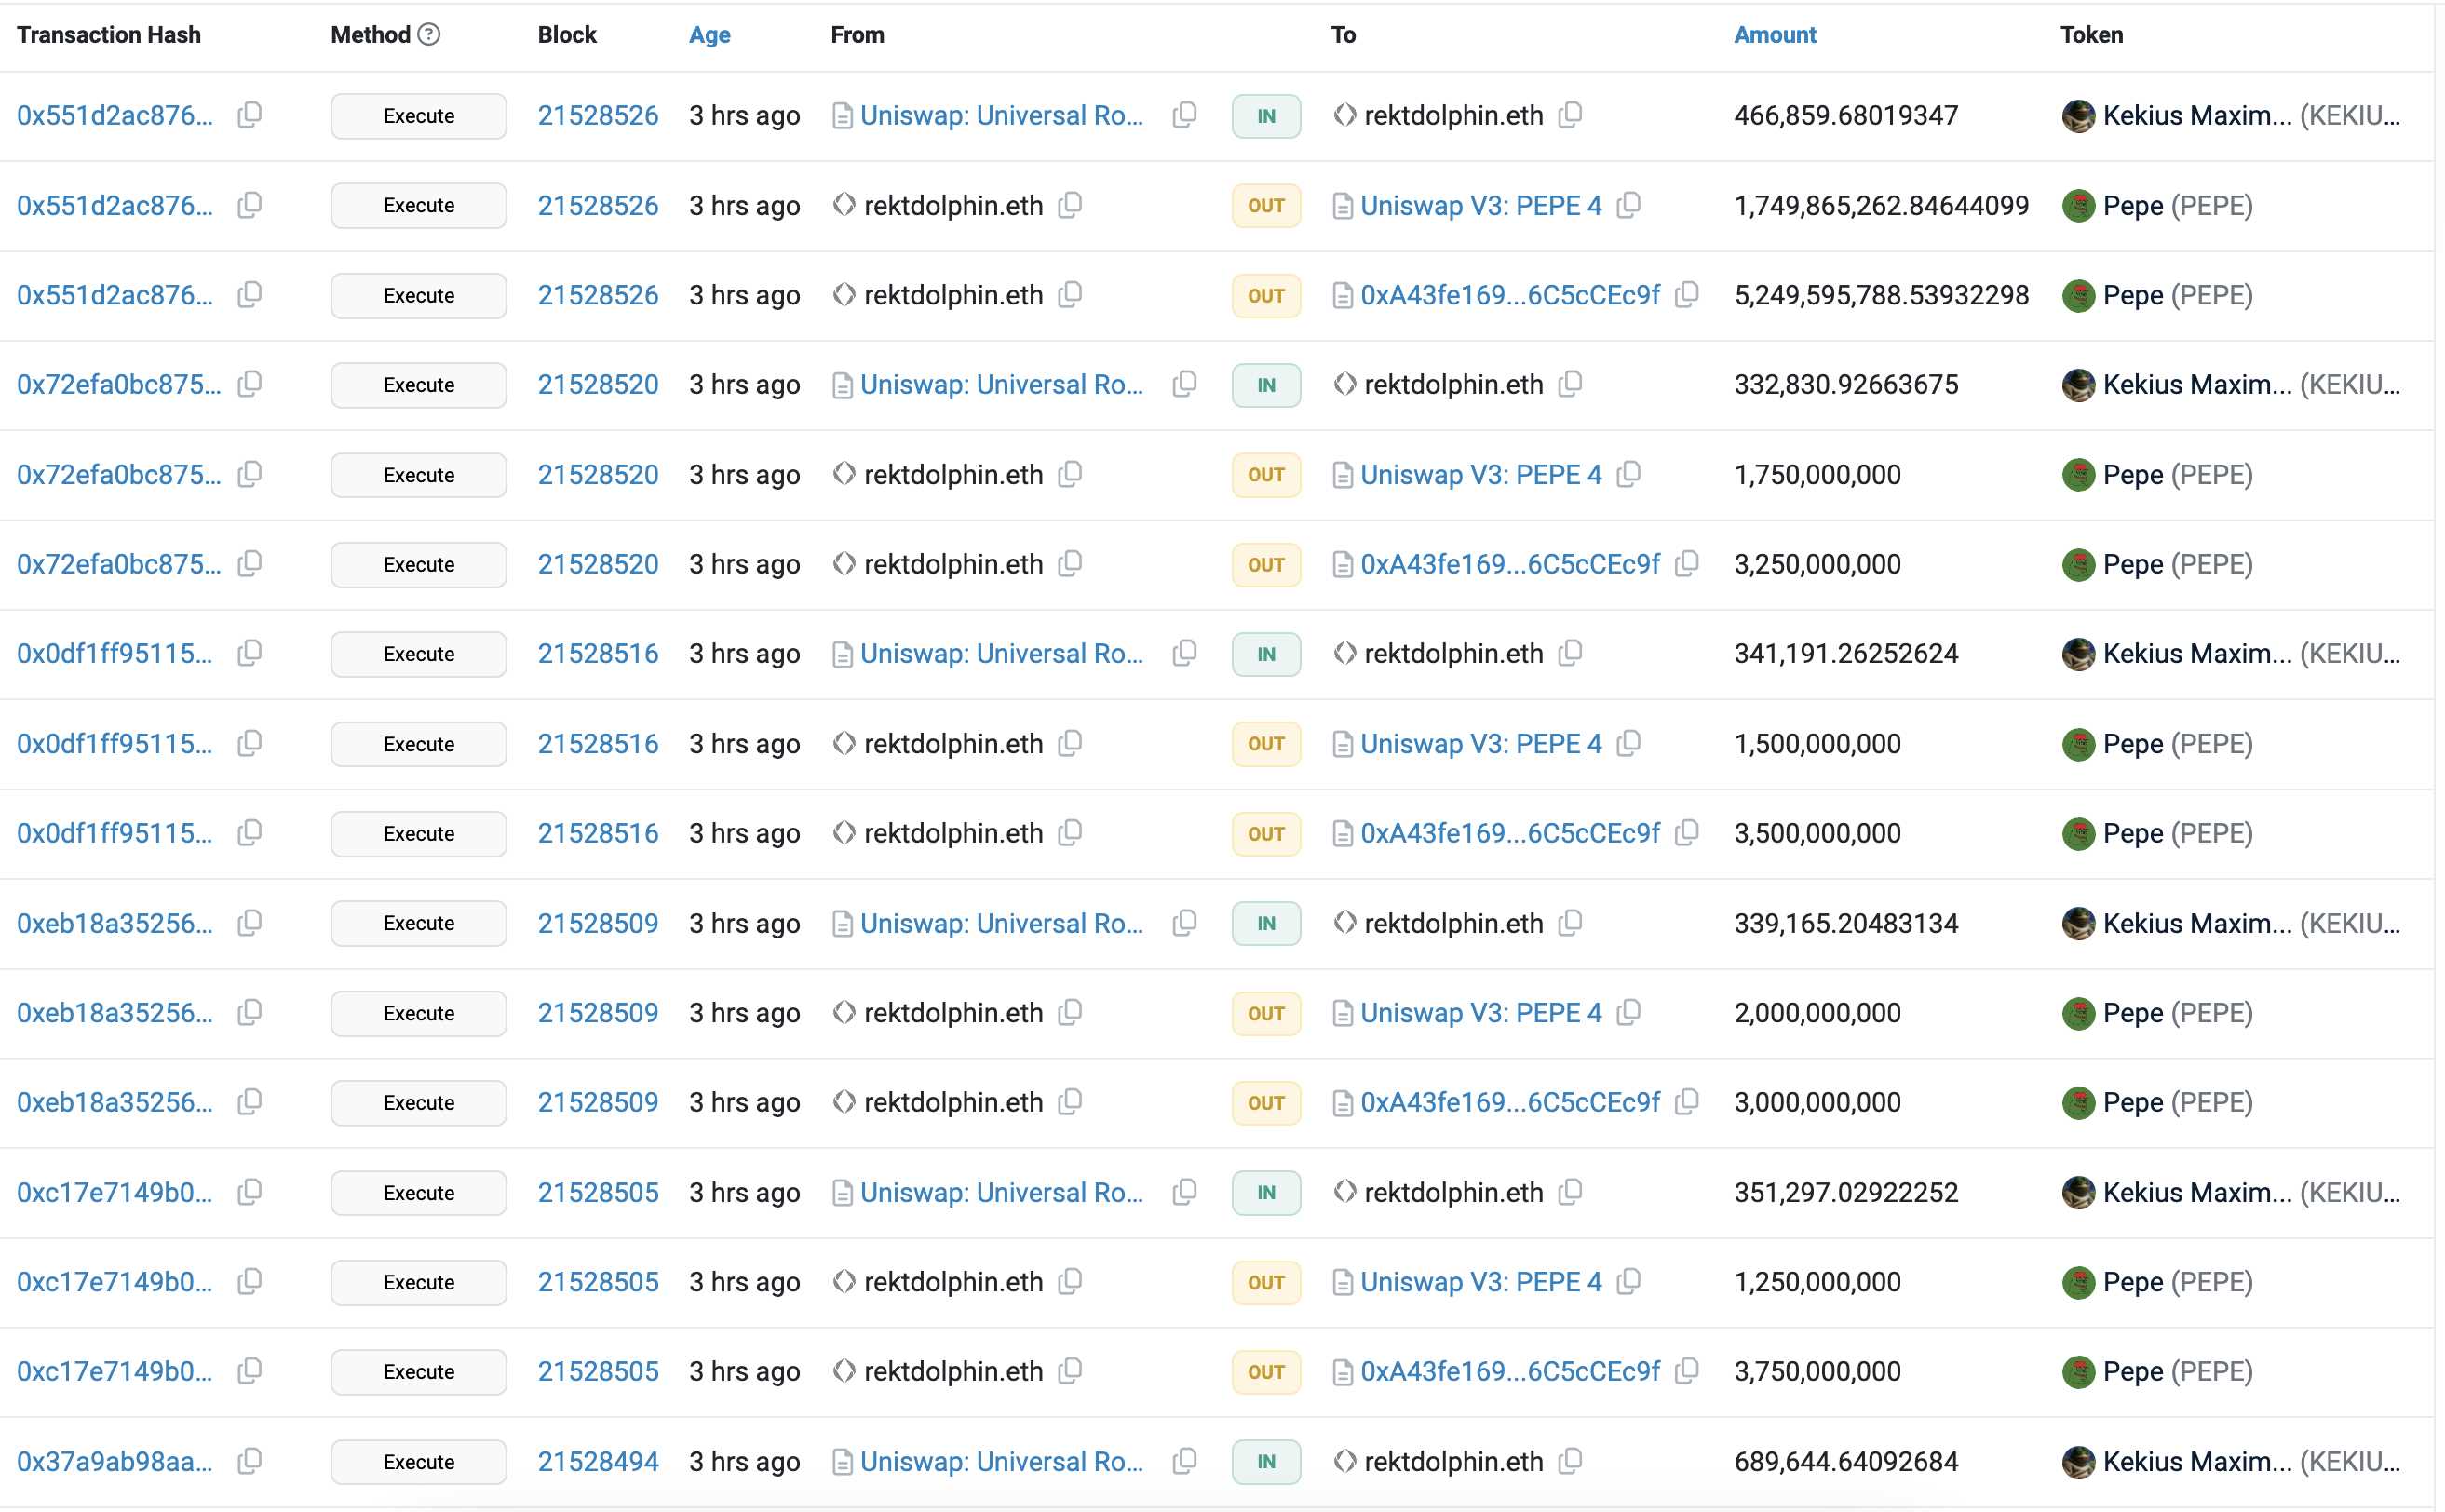Copy Uniswap V3: PEPE 4 address in 1,750,000,000 row

tap(1629, 474)
